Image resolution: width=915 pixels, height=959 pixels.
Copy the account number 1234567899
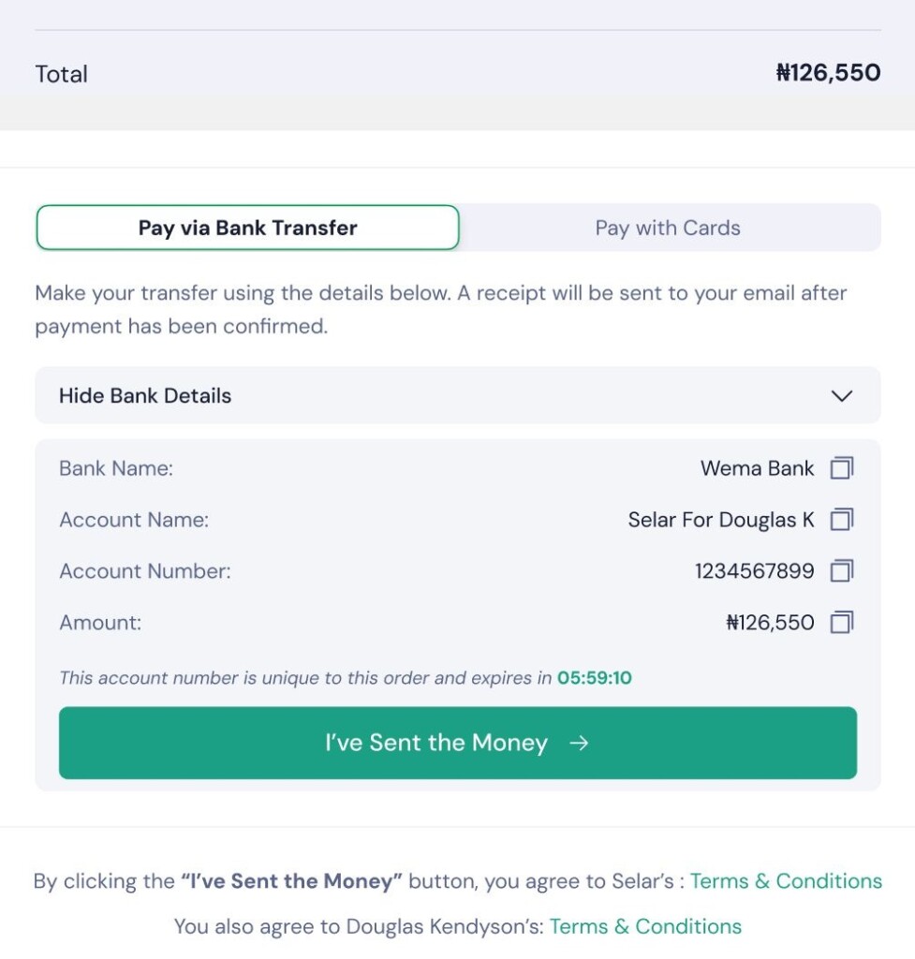click(842, 570)
